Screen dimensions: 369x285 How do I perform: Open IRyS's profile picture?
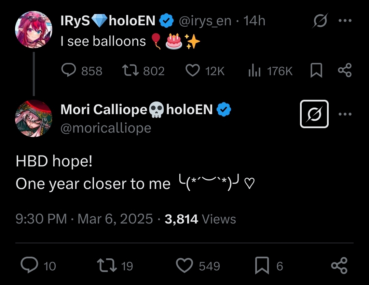click(x=33, y=29)
